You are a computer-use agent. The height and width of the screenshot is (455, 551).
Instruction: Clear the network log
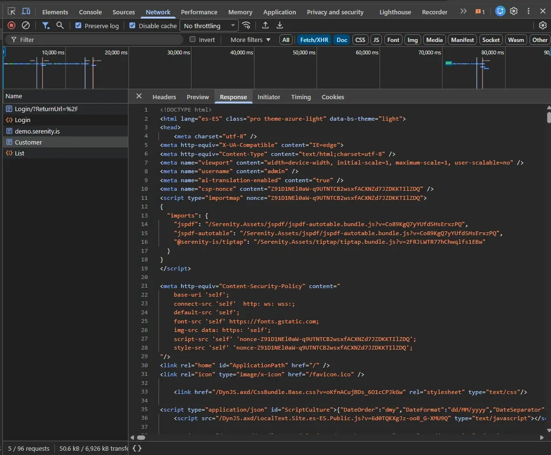point(26,25)
